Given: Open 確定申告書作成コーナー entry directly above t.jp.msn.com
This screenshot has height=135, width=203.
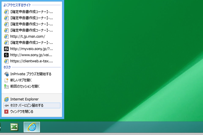Looking at the screenshot, I should [32, 30].
